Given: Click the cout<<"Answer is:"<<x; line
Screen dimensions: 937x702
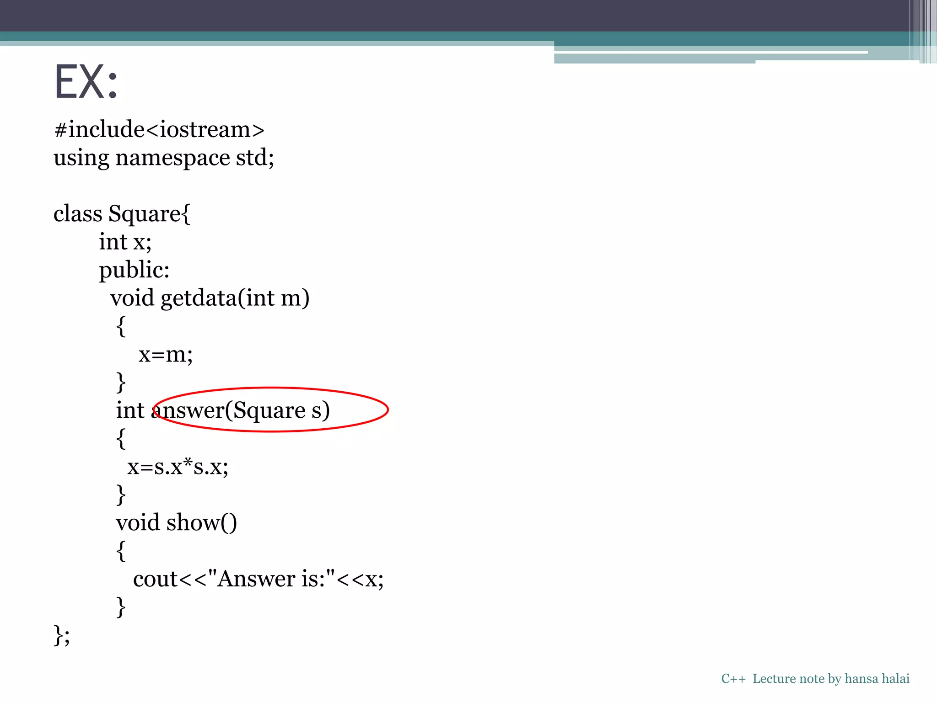Looking at the screenshot, I should click(x=258, y=580).
